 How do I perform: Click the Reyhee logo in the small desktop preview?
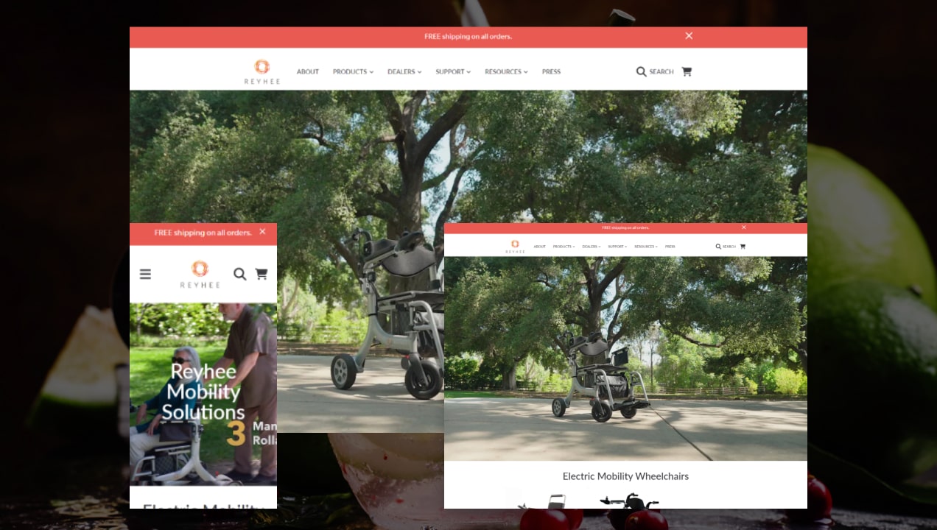tap(515, 246)
